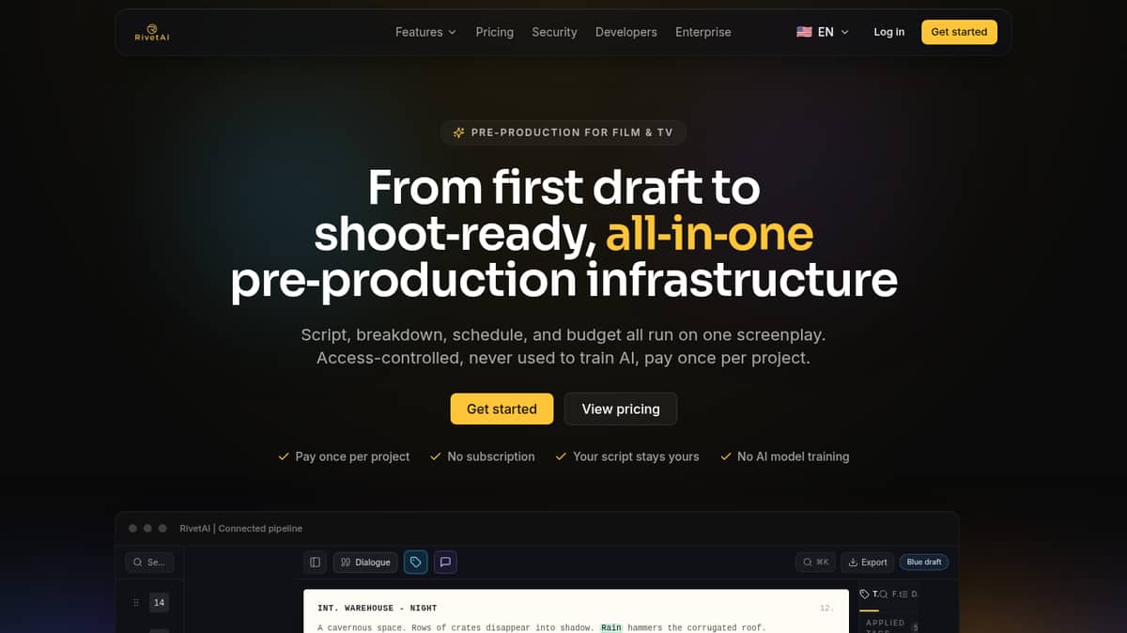Click the View pricing button
Screen dimensions: 1127x633
[621, 409]
